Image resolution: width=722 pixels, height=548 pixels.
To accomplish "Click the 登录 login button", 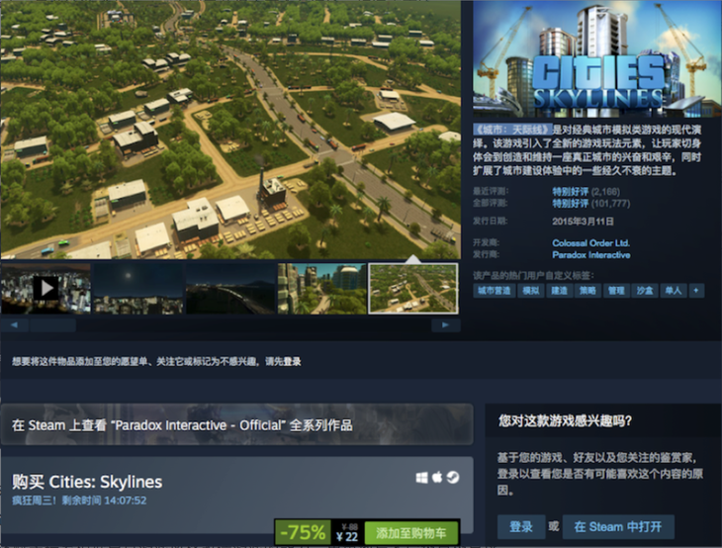I will (521, 527).
